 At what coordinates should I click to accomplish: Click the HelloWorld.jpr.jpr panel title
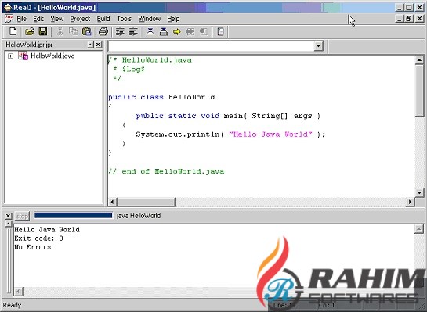click(29, 45)
